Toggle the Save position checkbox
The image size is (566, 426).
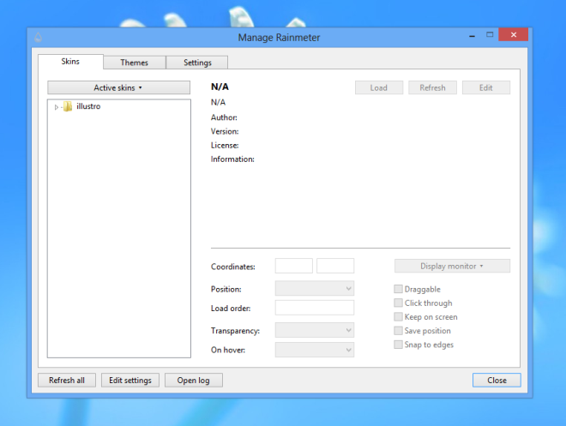coord(398,330)
